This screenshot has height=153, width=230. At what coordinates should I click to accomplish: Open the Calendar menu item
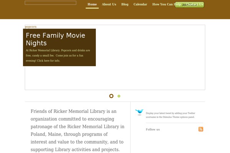click(140, 4)
